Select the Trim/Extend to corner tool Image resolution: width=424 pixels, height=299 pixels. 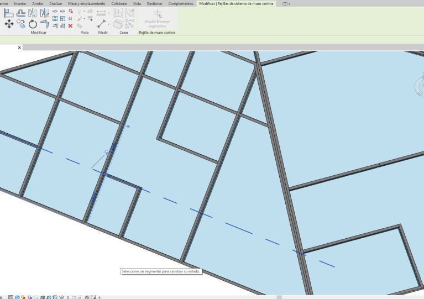coord(44,24)
